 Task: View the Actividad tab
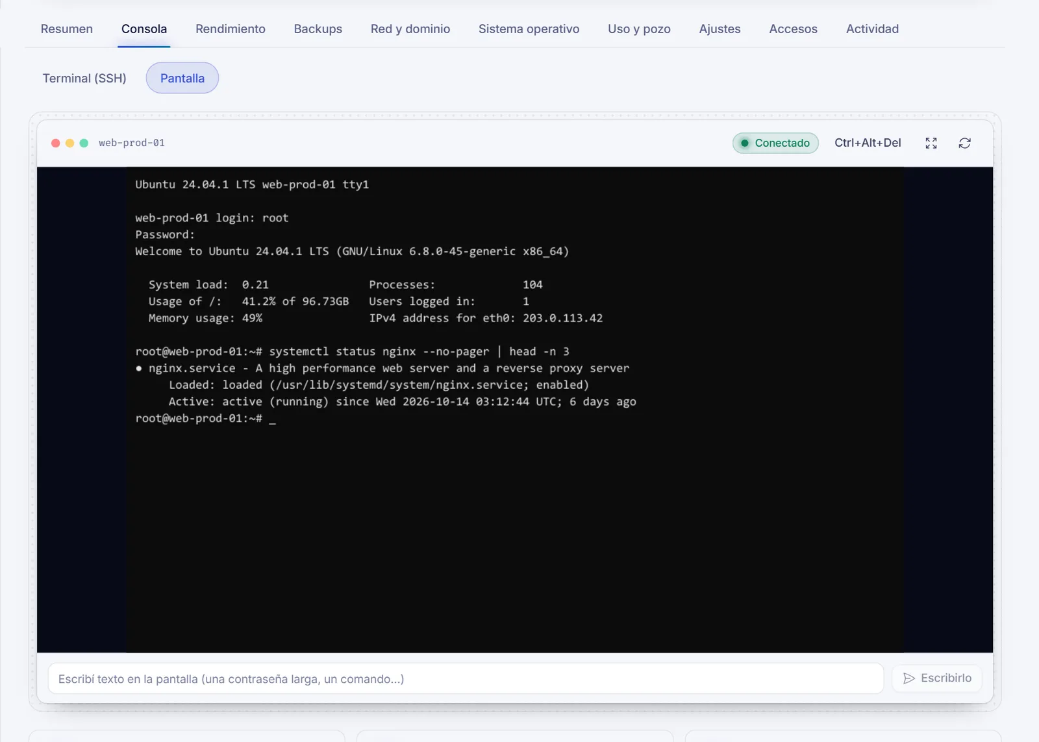[x=872, y=29]
